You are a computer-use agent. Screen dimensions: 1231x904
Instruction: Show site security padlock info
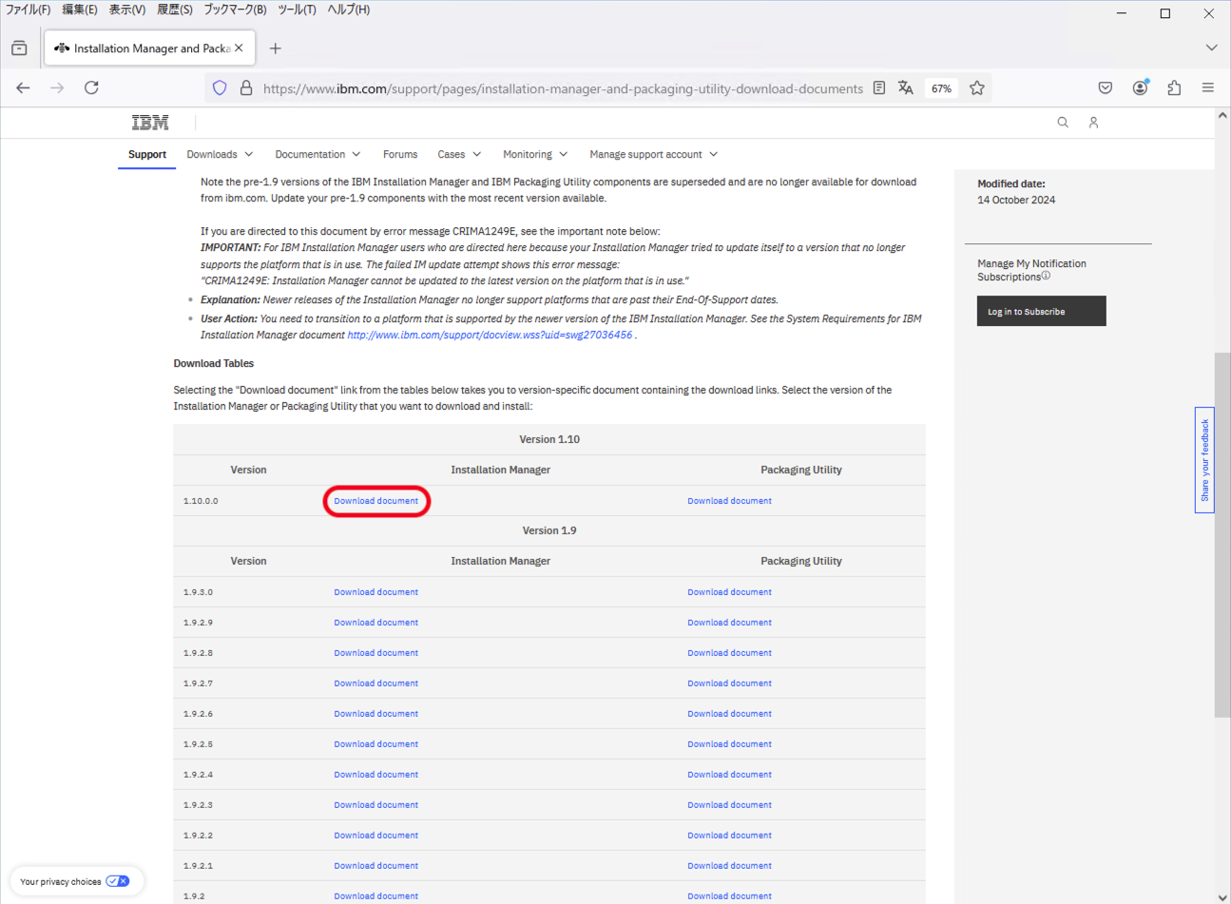pyautogui.click(x=246, y=87)
